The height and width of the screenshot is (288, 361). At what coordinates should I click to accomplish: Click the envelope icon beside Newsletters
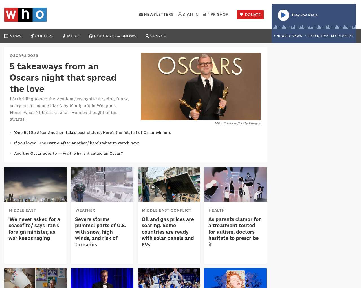141,14
